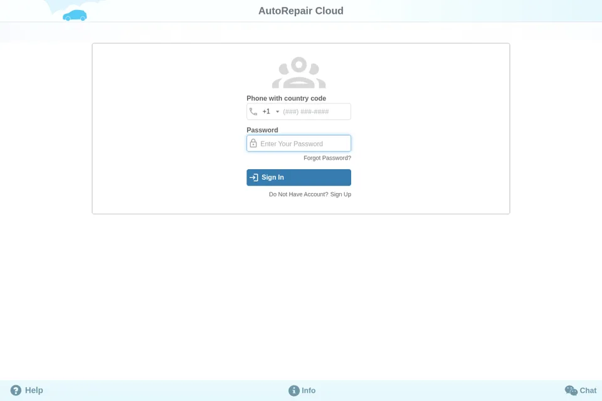Open the Sign Up link

[341, 195]
